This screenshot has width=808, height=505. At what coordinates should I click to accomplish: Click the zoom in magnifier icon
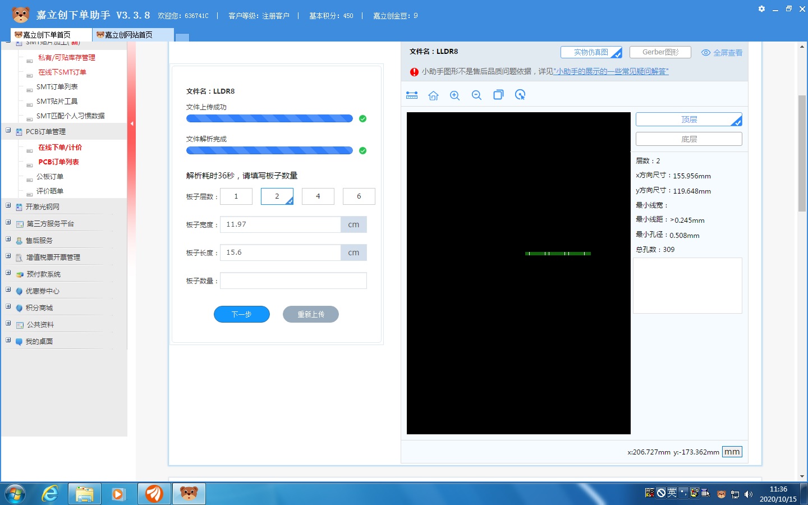[454, 95]
